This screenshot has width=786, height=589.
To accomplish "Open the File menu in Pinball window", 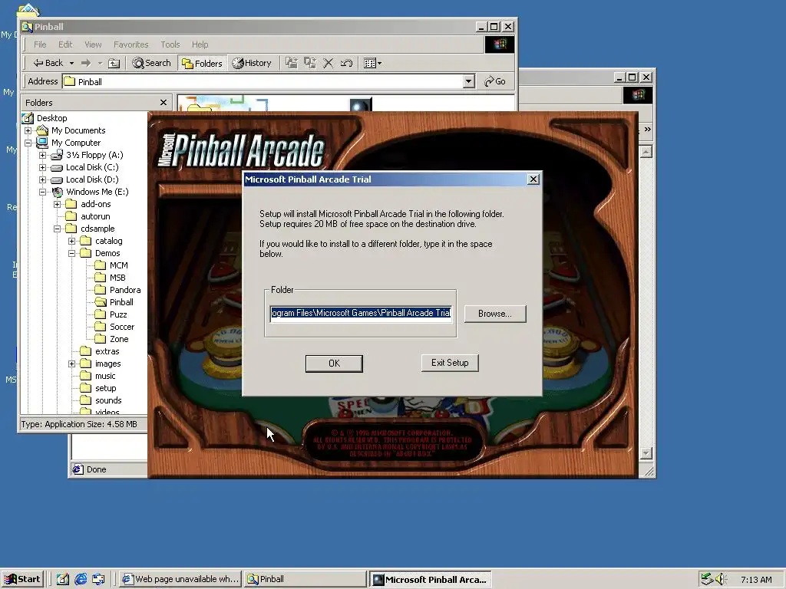I will 40,44.
